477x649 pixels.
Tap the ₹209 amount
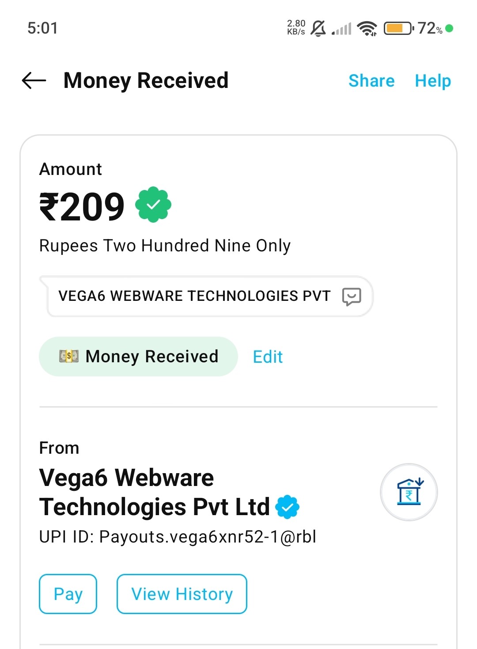(82, 206)
